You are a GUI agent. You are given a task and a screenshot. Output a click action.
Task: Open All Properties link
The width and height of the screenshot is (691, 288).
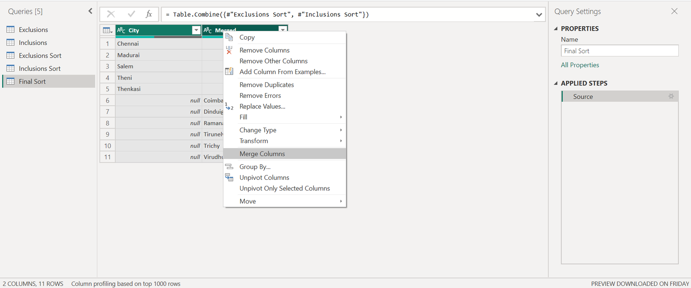580,65
